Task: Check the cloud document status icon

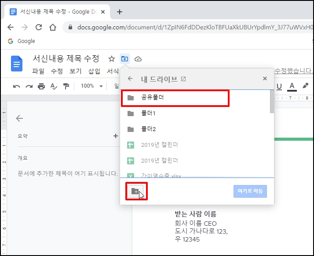Action: pyautogui.click(x=138, y=59)
